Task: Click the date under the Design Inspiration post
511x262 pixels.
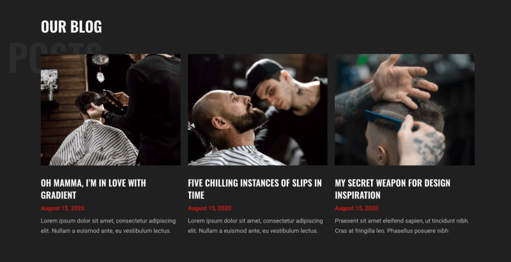Action: coord(356,208)
